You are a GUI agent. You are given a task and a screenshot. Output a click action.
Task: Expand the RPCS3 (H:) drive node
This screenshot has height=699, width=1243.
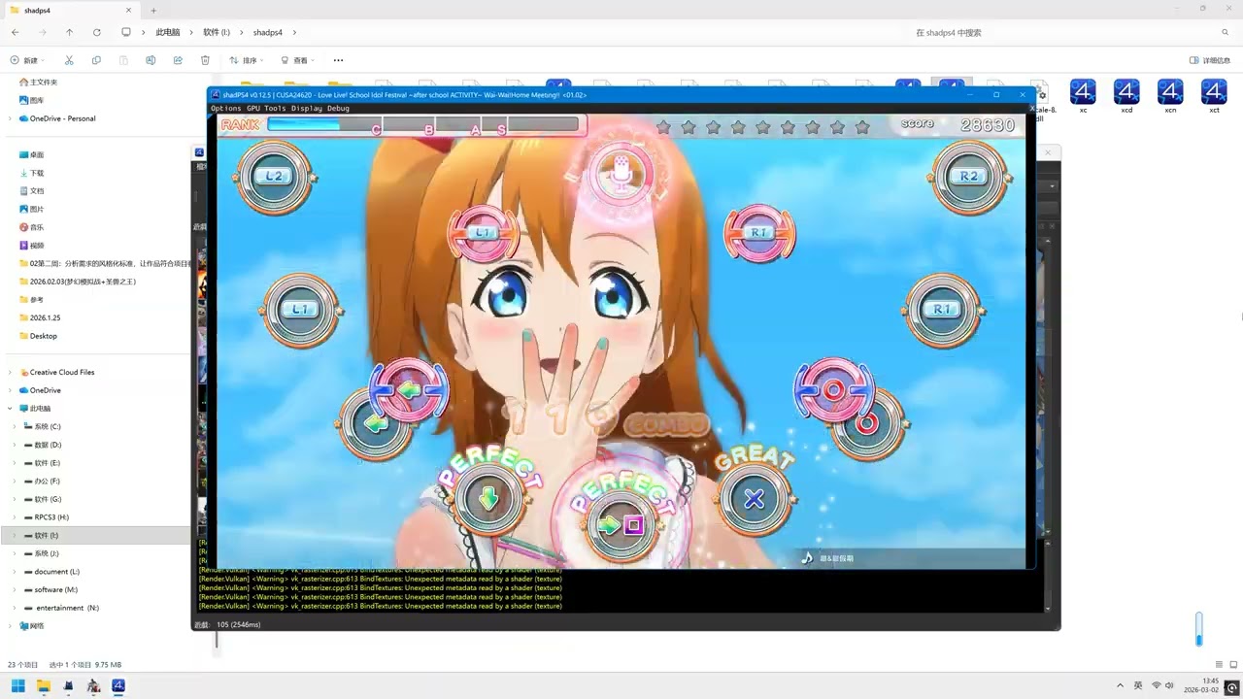[x=16, y=517]
